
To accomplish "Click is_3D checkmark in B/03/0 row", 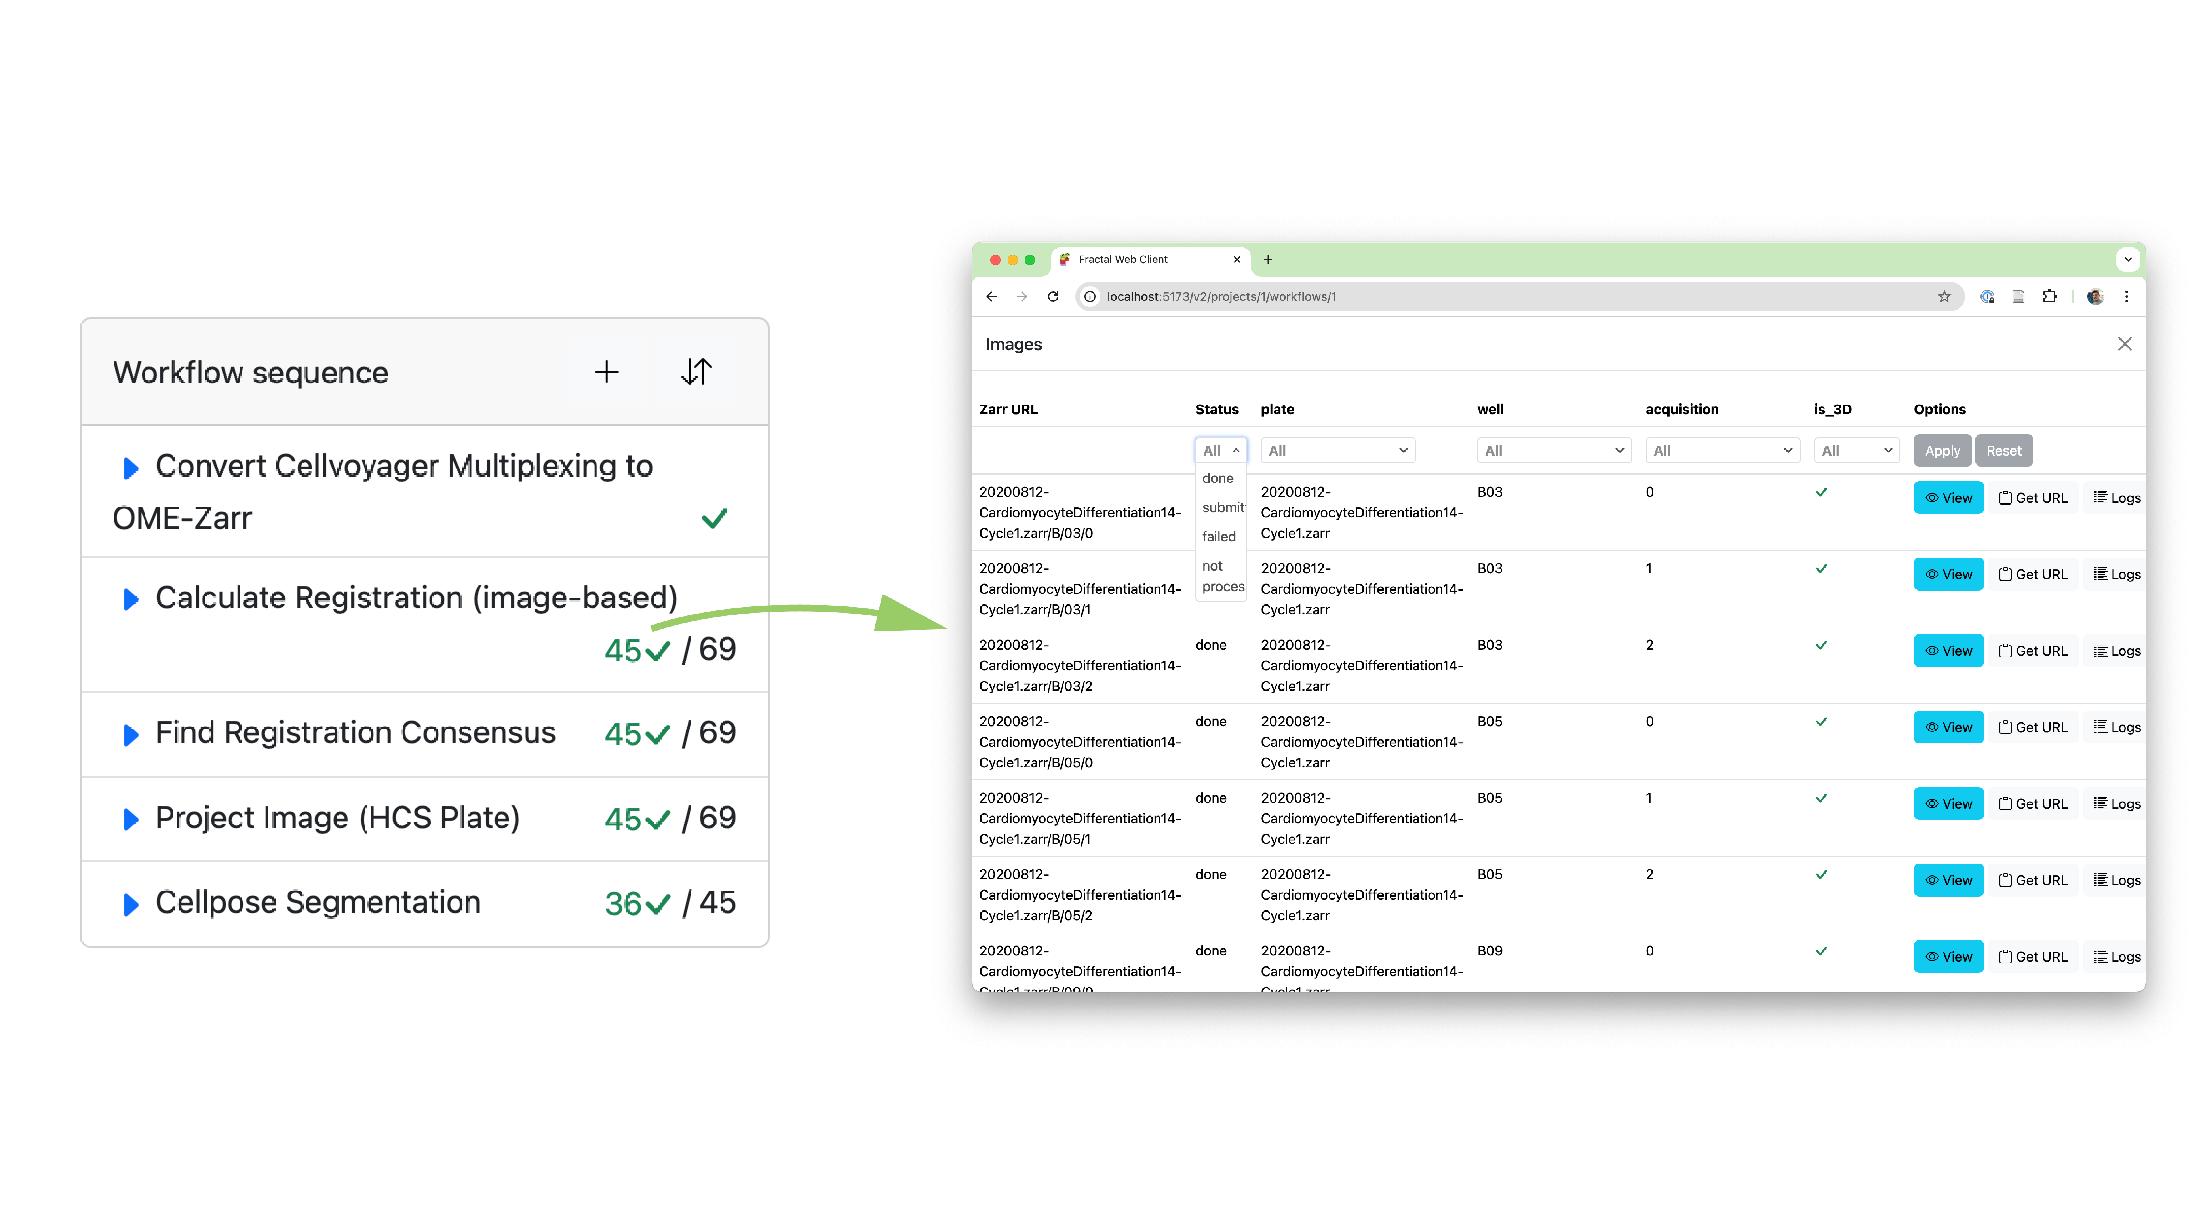I will coord(1822,492).
